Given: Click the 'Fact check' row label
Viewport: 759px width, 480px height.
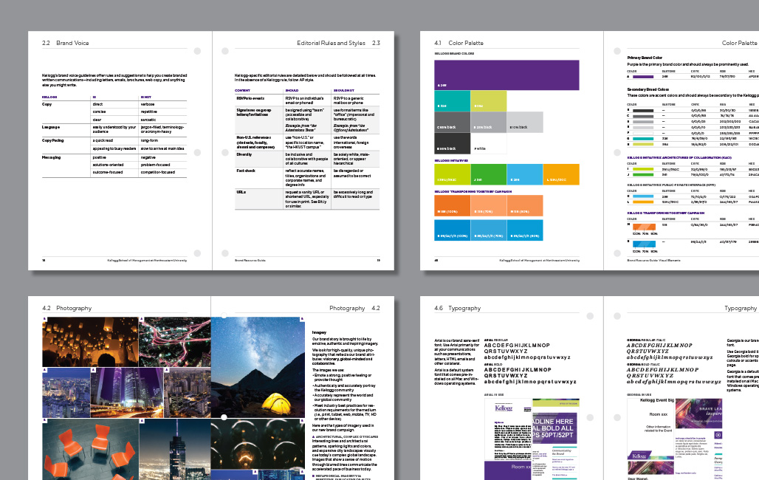Looking at the screenshot, I should (246, 171).
